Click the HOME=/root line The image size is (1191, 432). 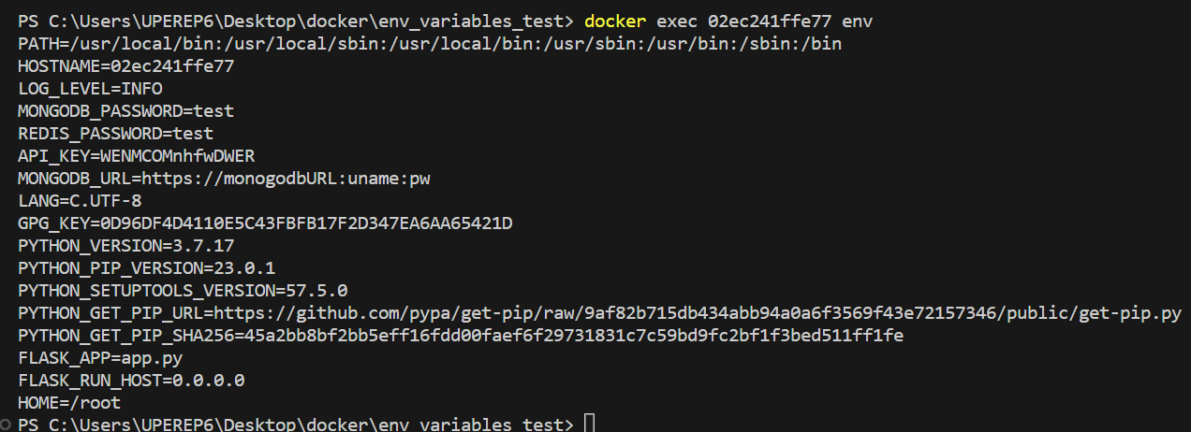pos(69,402)
